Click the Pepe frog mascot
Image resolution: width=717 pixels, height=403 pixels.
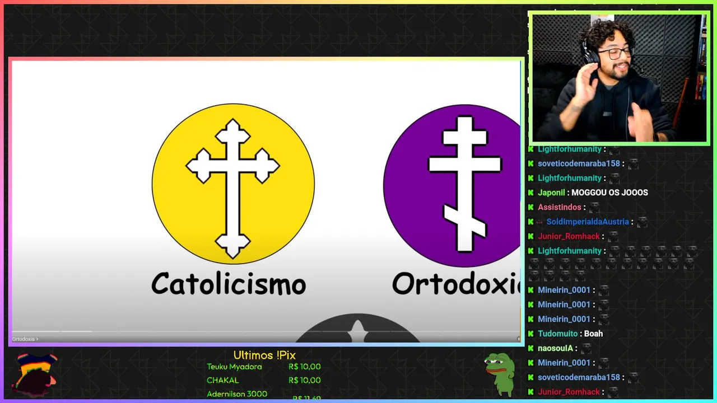[x=499, y=374]
